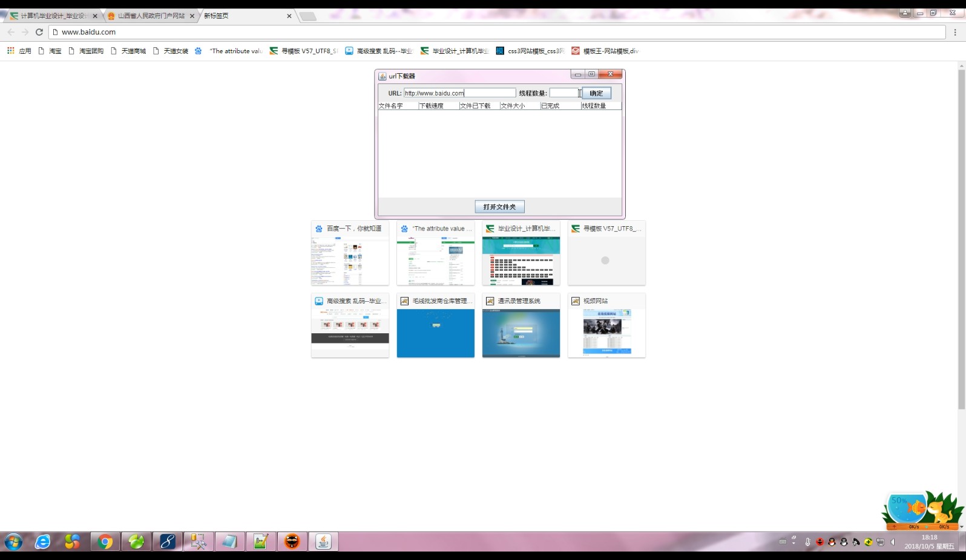
Task: Click the Java icon in url下载器 title bar
Action: pos(383,76)
